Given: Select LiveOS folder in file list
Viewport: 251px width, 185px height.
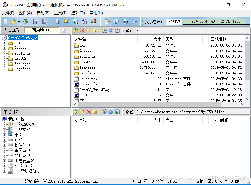Looking at the screenshot, I should tap(85, 62).
